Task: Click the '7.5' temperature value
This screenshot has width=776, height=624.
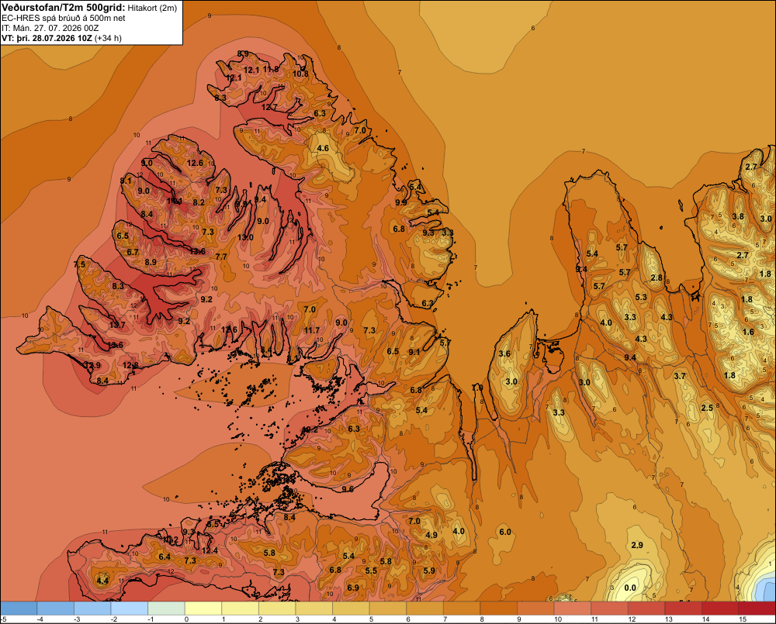Action: pyautogui.click(x=79, y=264)
